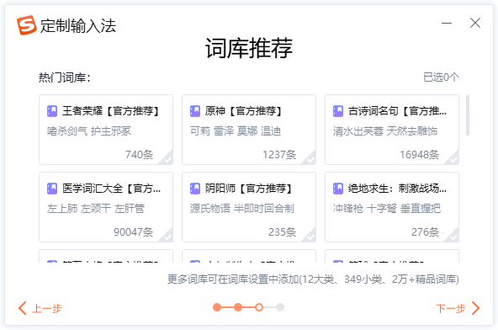
Task: Click the Sogou logo icon
Action: [27, 25]
